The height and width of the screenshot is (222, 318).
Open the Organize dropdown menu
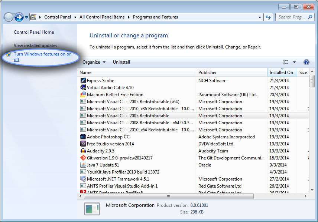94,62
